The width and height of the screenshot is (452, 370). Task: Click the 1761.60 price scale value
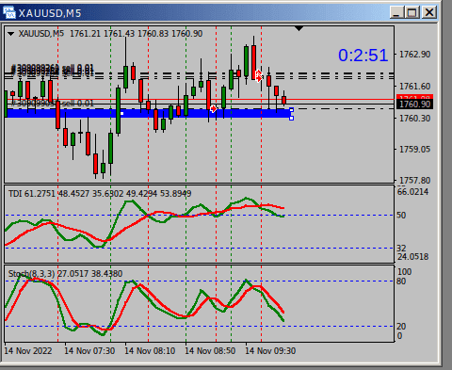pos(414,86)
